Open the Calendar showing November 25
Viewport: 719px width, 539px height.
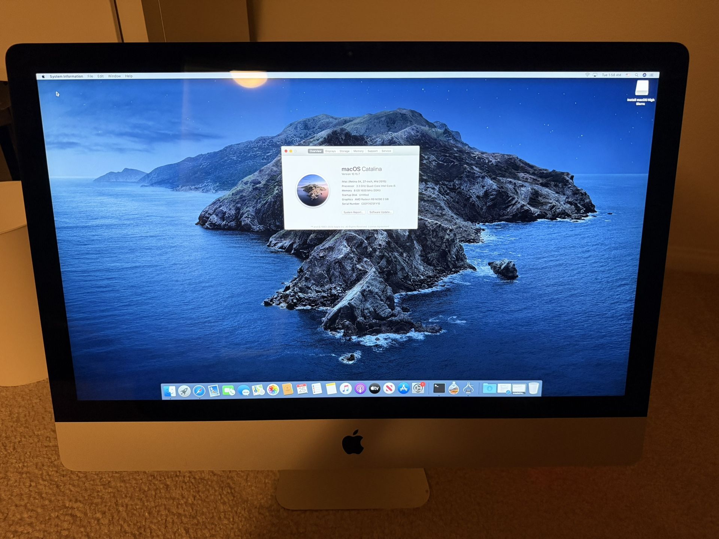tap(302, 389)
